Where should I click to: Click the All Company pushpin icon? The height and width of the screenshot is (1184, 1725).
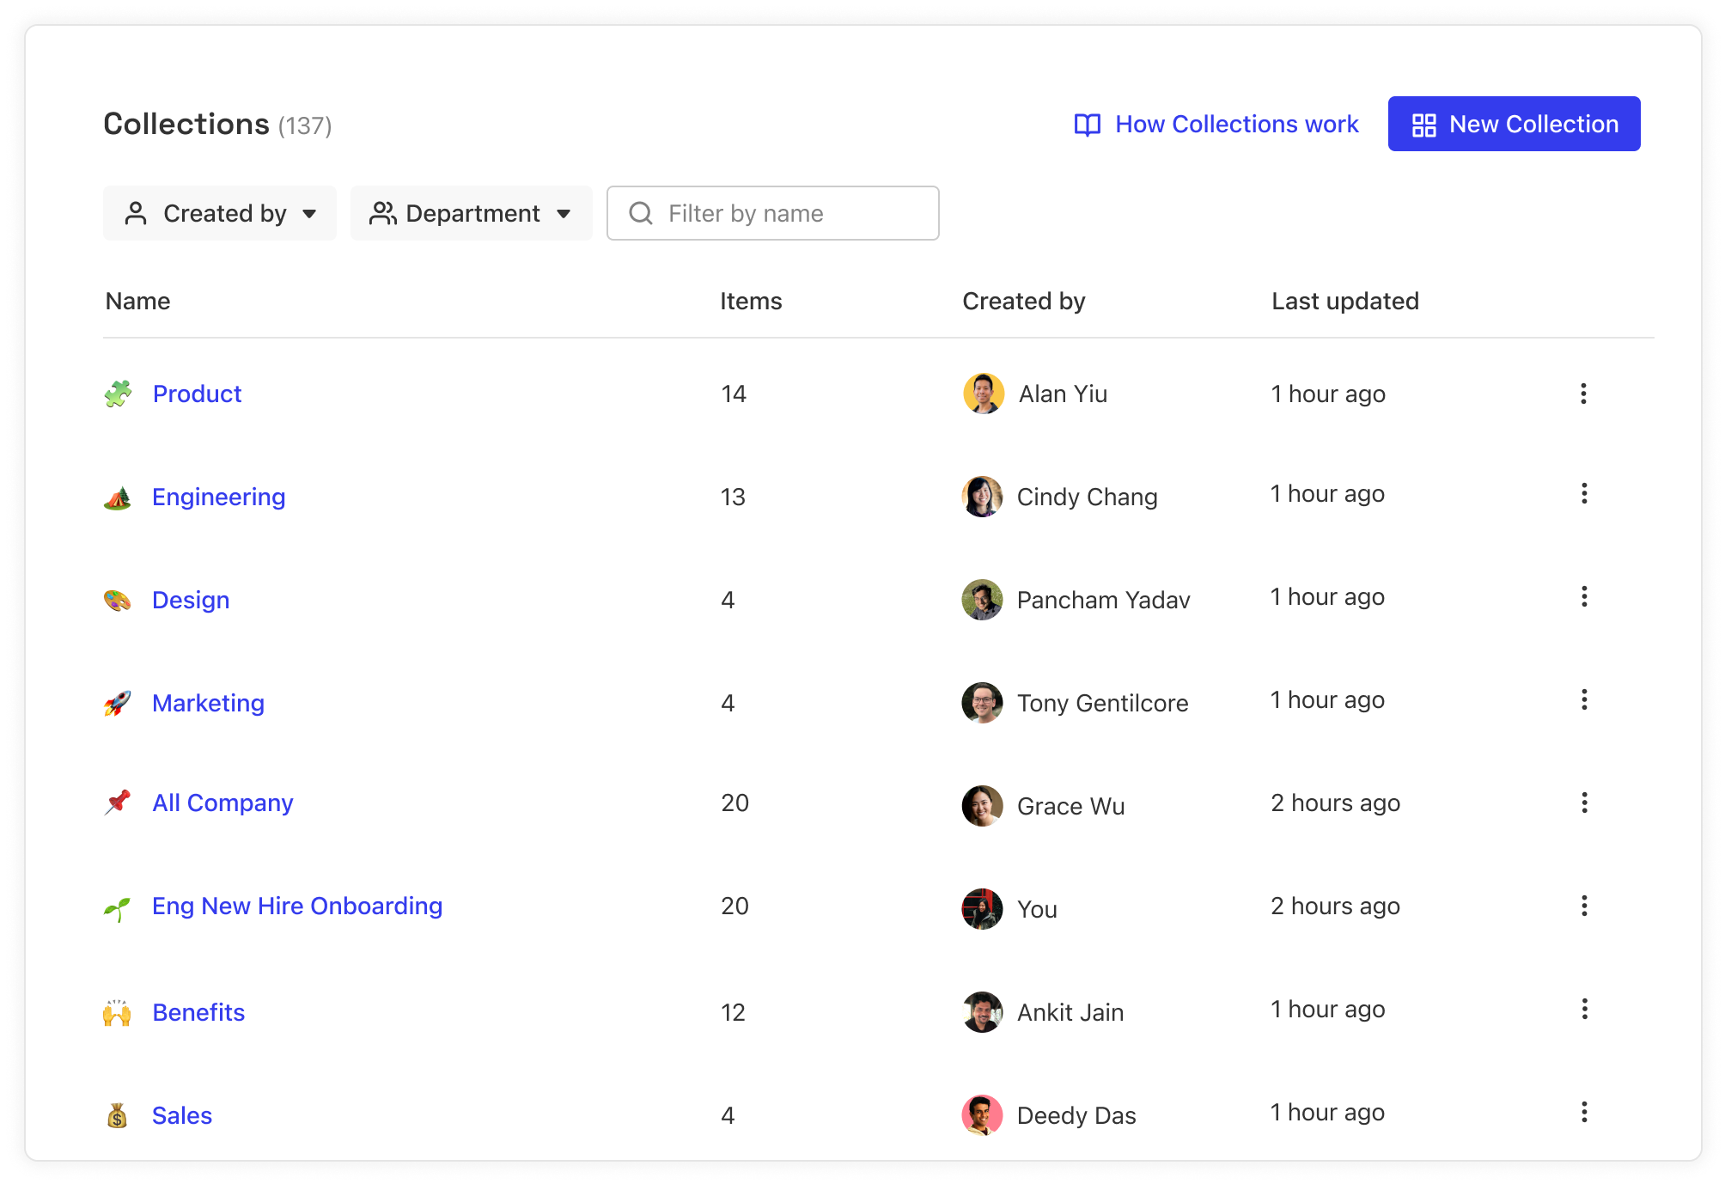(119, 803)
